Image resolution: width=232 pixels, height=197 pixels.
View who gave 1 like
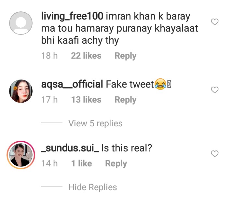81,163
